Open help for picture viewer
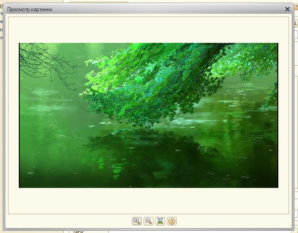 coord(172,221)
